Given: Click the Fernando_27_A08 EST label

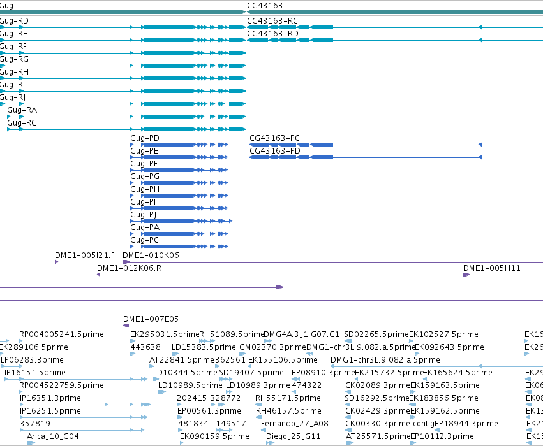Looking at the screenshot, I should (x=295, y=424).
